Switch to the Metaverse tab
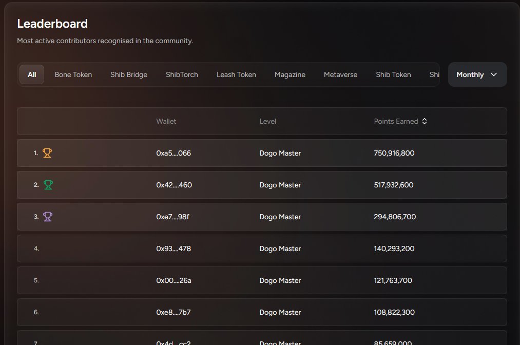Image resolution: width=520 pixels, height=345 pixels. [340, 74]
